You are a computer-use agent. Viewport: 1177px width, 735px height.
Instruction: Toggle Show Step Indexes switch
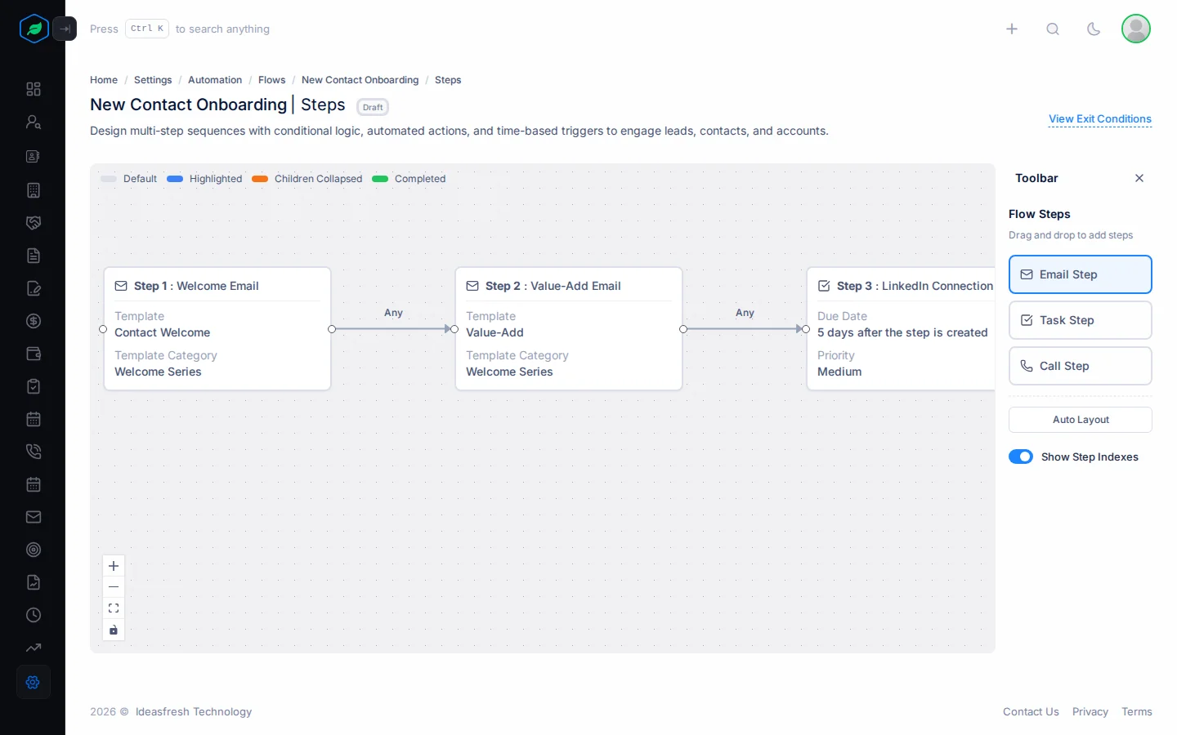point(1021,457)
